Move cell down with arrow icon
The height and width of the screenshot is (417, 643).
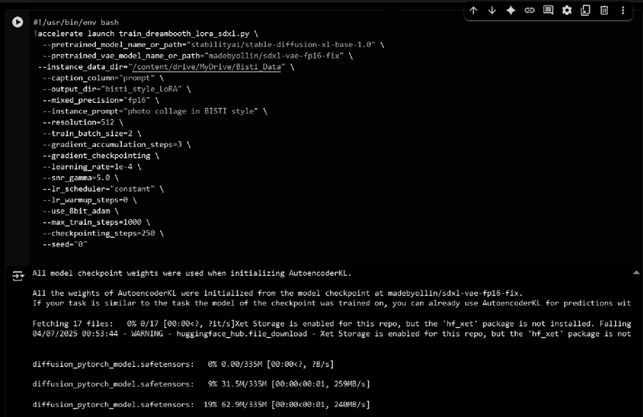[492, 11]
